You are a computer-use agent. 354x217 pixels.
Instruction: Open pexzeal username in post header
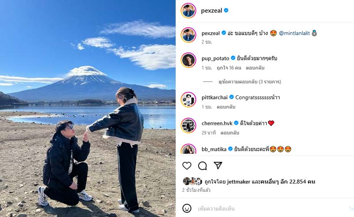click(x=212, y=10)
